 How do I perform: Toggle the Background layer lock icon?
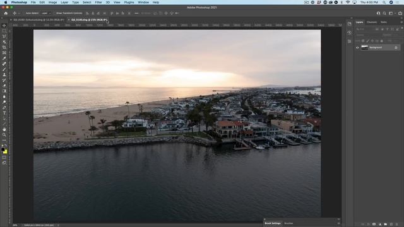pos(396,47)
